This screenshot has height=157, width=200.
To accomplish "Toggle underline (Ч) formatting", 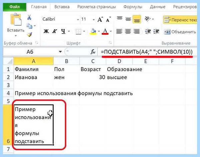I will pos(63,31).
